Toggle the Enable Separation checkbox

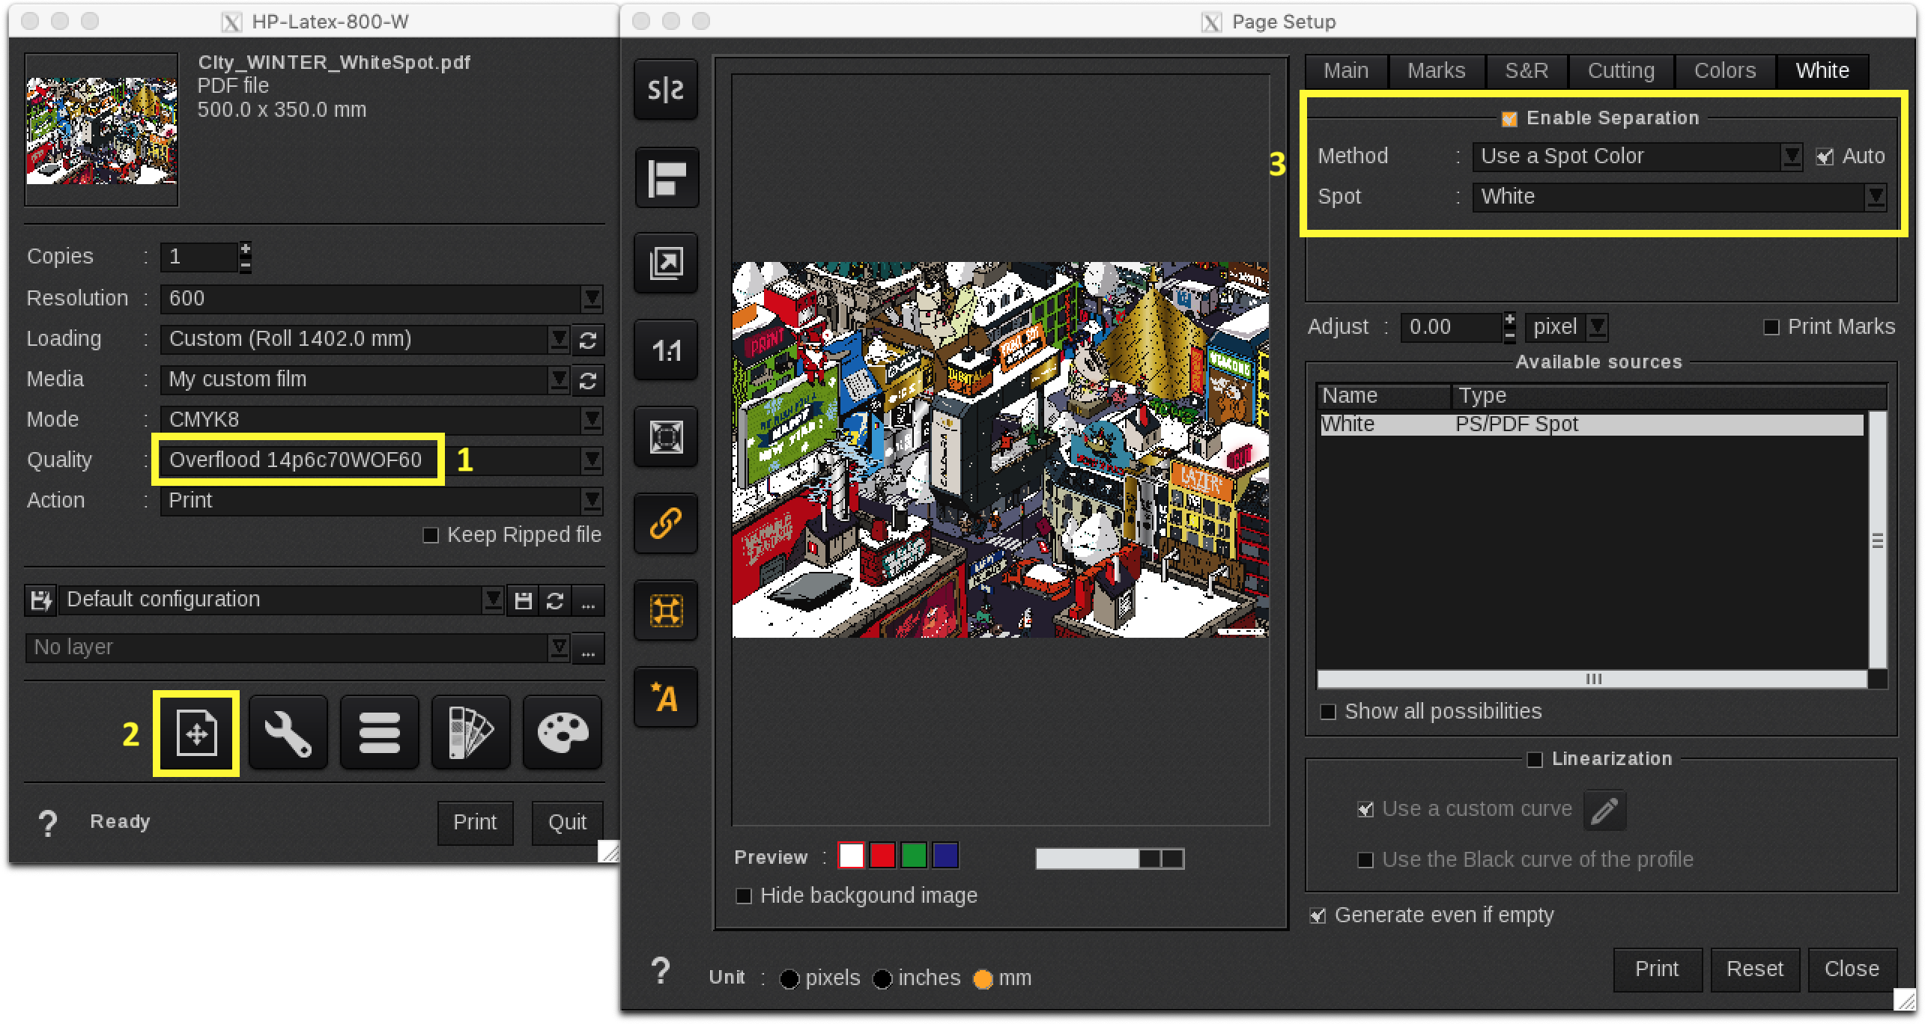[x=1508, y=118]
